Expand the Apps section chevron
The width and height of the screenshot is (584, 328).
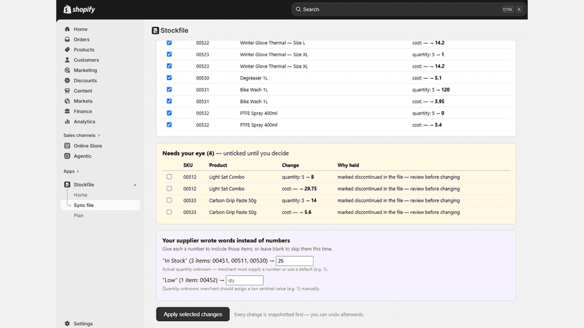[x=78, y=172]
